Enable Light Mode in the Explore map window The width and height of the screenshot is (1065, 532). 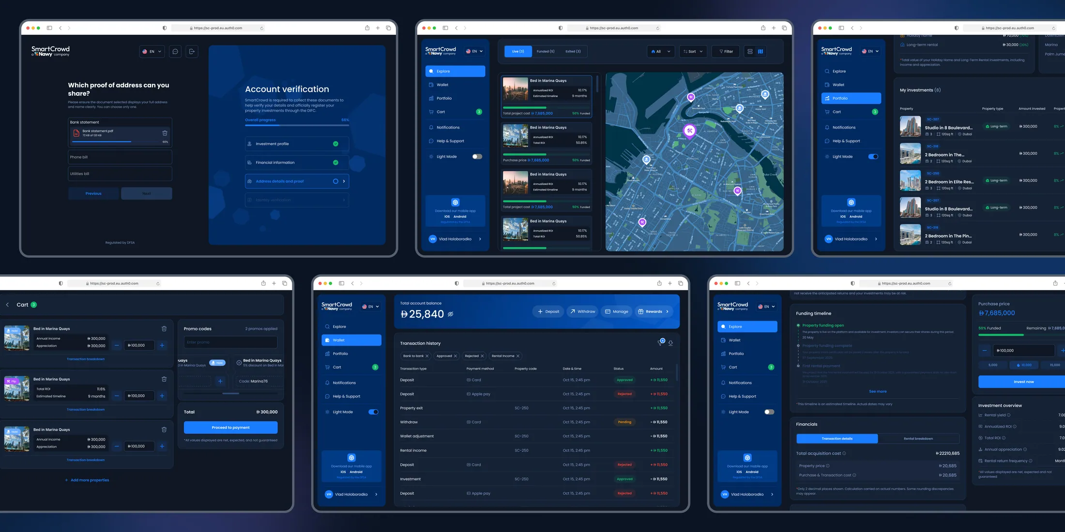[x=477, y=157]
